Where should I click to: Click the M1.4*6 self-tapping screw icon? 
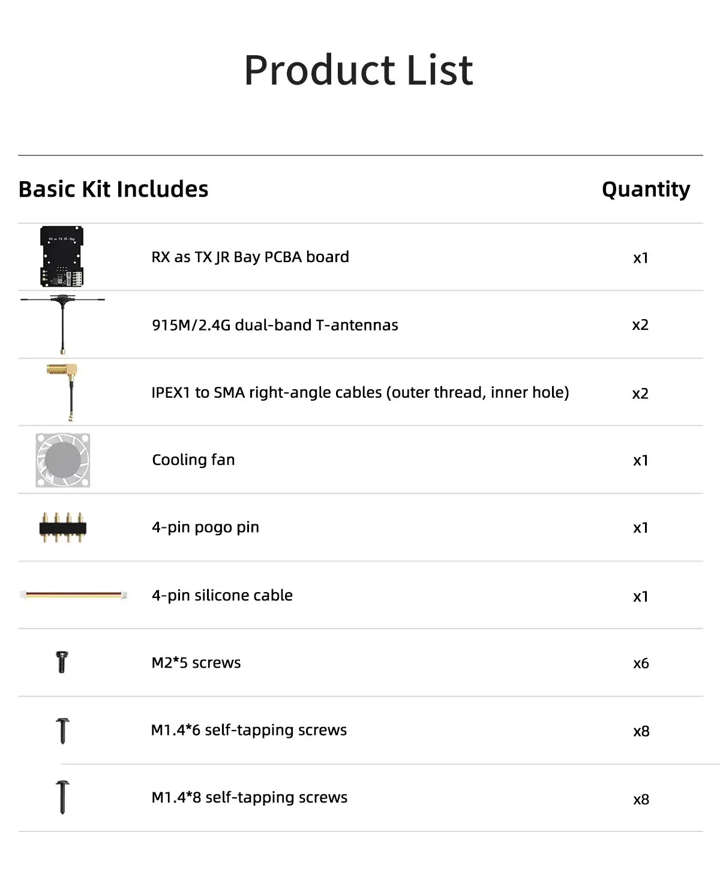[x=62, y=730]
